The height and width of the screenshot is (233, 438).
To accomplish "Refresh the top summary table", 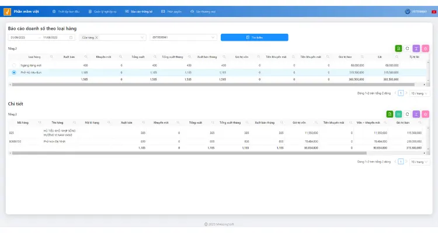I will point(407,48).
